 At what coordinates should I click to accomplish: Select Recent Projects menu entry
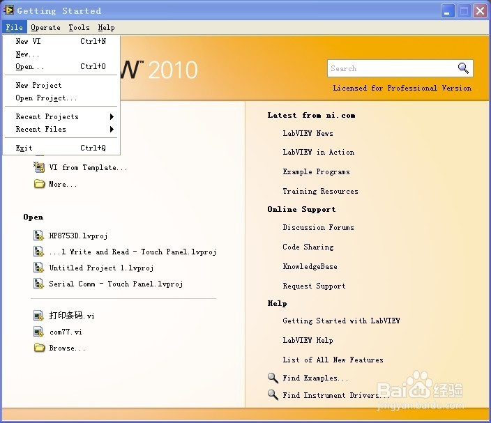pos(61,116)
